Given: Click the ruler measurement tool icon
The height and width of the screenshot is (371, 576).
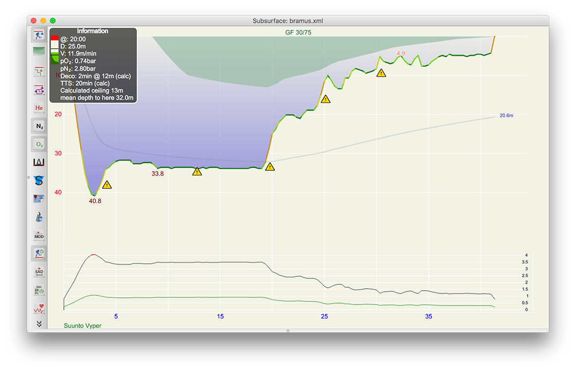Looking at the screenshot, I should point(39,162).
